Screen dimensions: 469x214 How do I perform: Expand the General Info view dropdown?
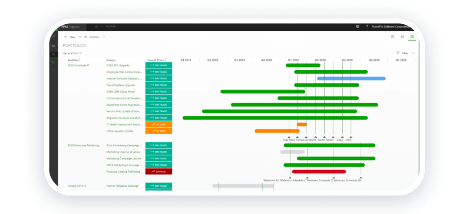pos(73,53)
